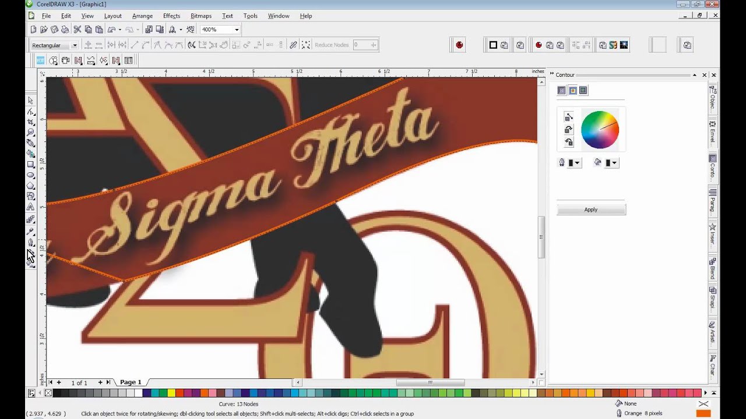Select the Pick tool in the toolbox
The image size is (746, 419).
pos(31,100)
